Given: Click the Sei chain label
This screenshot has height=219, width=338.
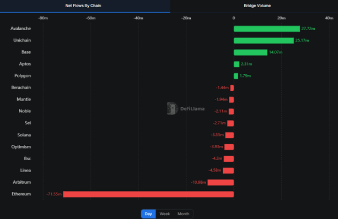Looking at the screenshot, I should pos(28,123).
